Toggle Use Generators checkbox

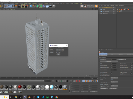(111, 74)
